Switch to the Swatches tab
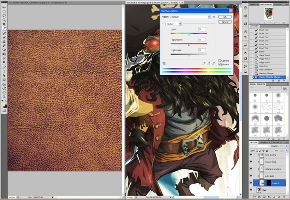This screenshot has width=290, height=200. [x=254, y=4]
